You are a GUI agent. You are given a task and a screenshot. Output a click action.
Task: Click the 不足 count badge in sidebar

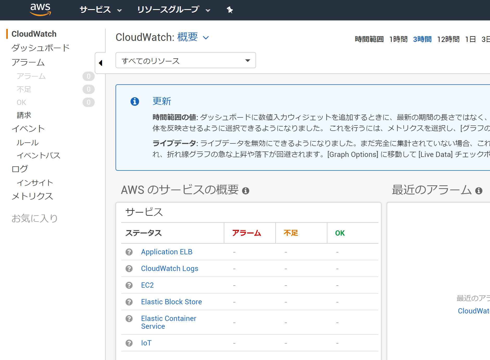pyautogui.click(x=88, y=89)
